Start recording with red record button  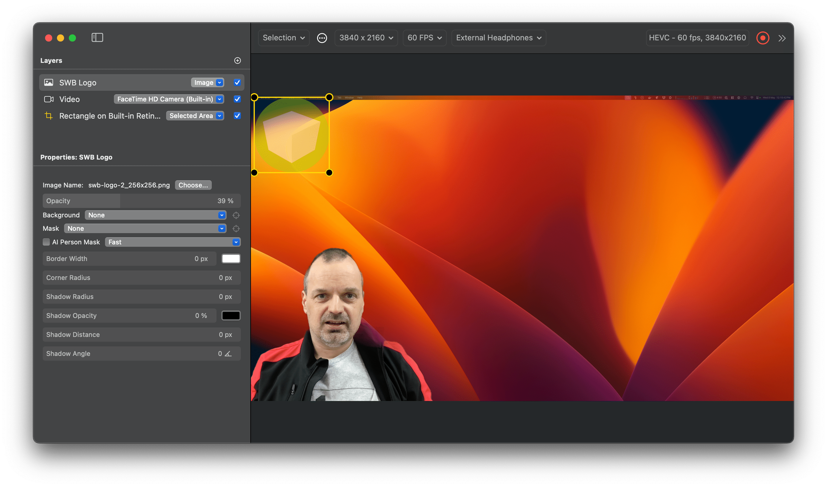coord(763,38)
